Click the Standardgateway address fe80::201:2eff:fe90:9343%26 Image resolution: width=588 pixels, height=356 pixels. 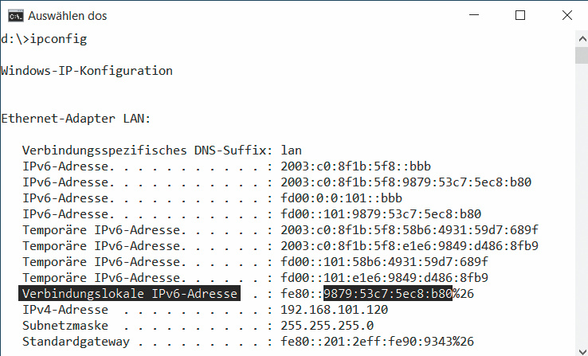[x=378, y=342]
